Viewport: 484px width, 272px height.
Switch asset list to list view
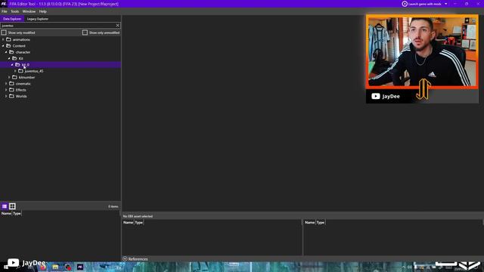coord(5,206)
